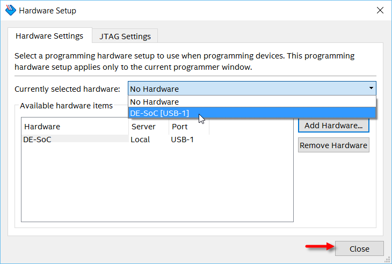Switch to the Hardware Settings tab

click(49, 36)
